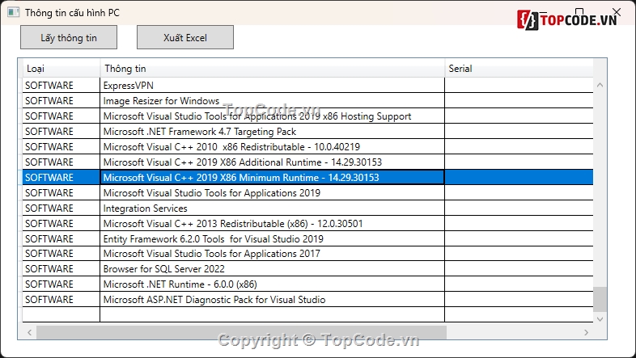Screen dimensions: 636x358
Task: Click highlighted Visual C++ 2019 Minimum Runtime cell
Action: point(272,177)
